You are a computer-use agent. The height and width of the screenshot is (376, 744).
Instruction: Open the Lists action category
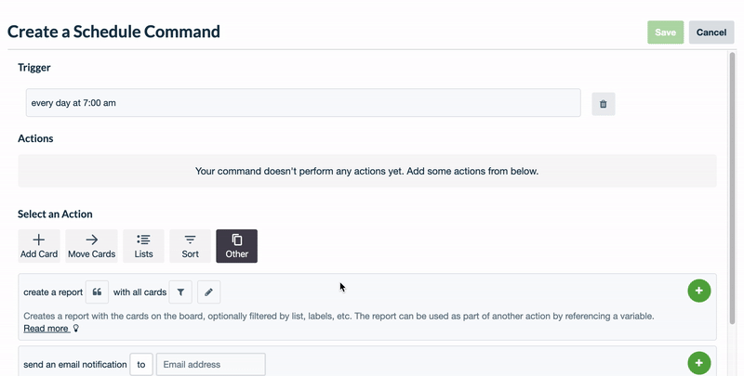(143, 246)
